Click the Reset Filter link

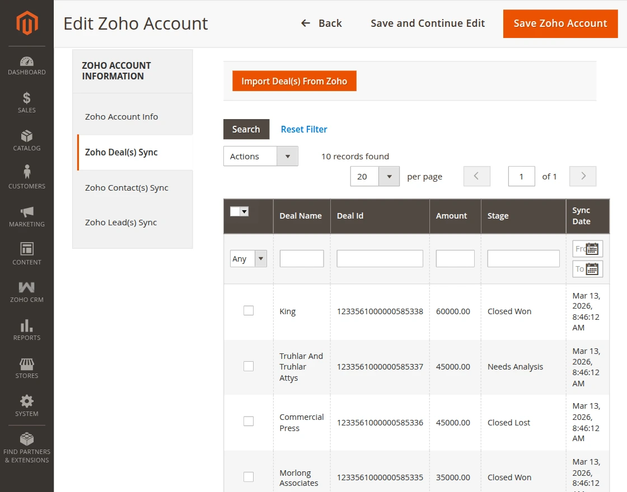pyautogui.click(x=304, y=129)
